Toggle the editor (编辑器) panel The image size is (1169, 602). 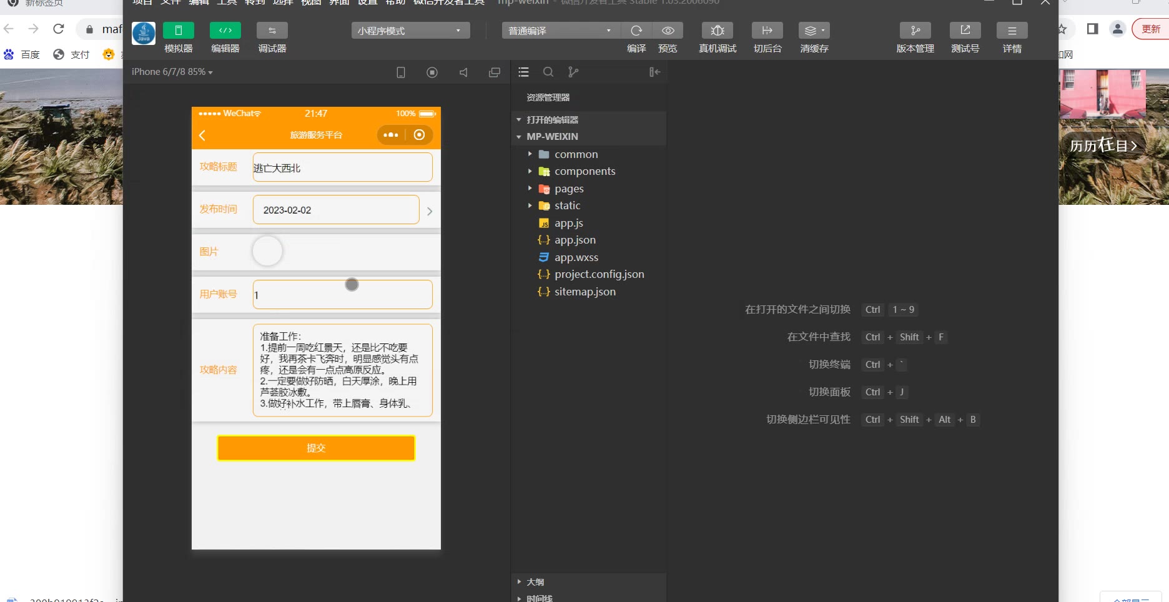pos(225,31)
